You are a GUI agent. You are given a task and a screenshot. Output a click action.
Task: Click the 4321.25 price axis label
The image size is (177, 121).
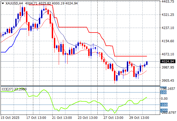point(168,15)
